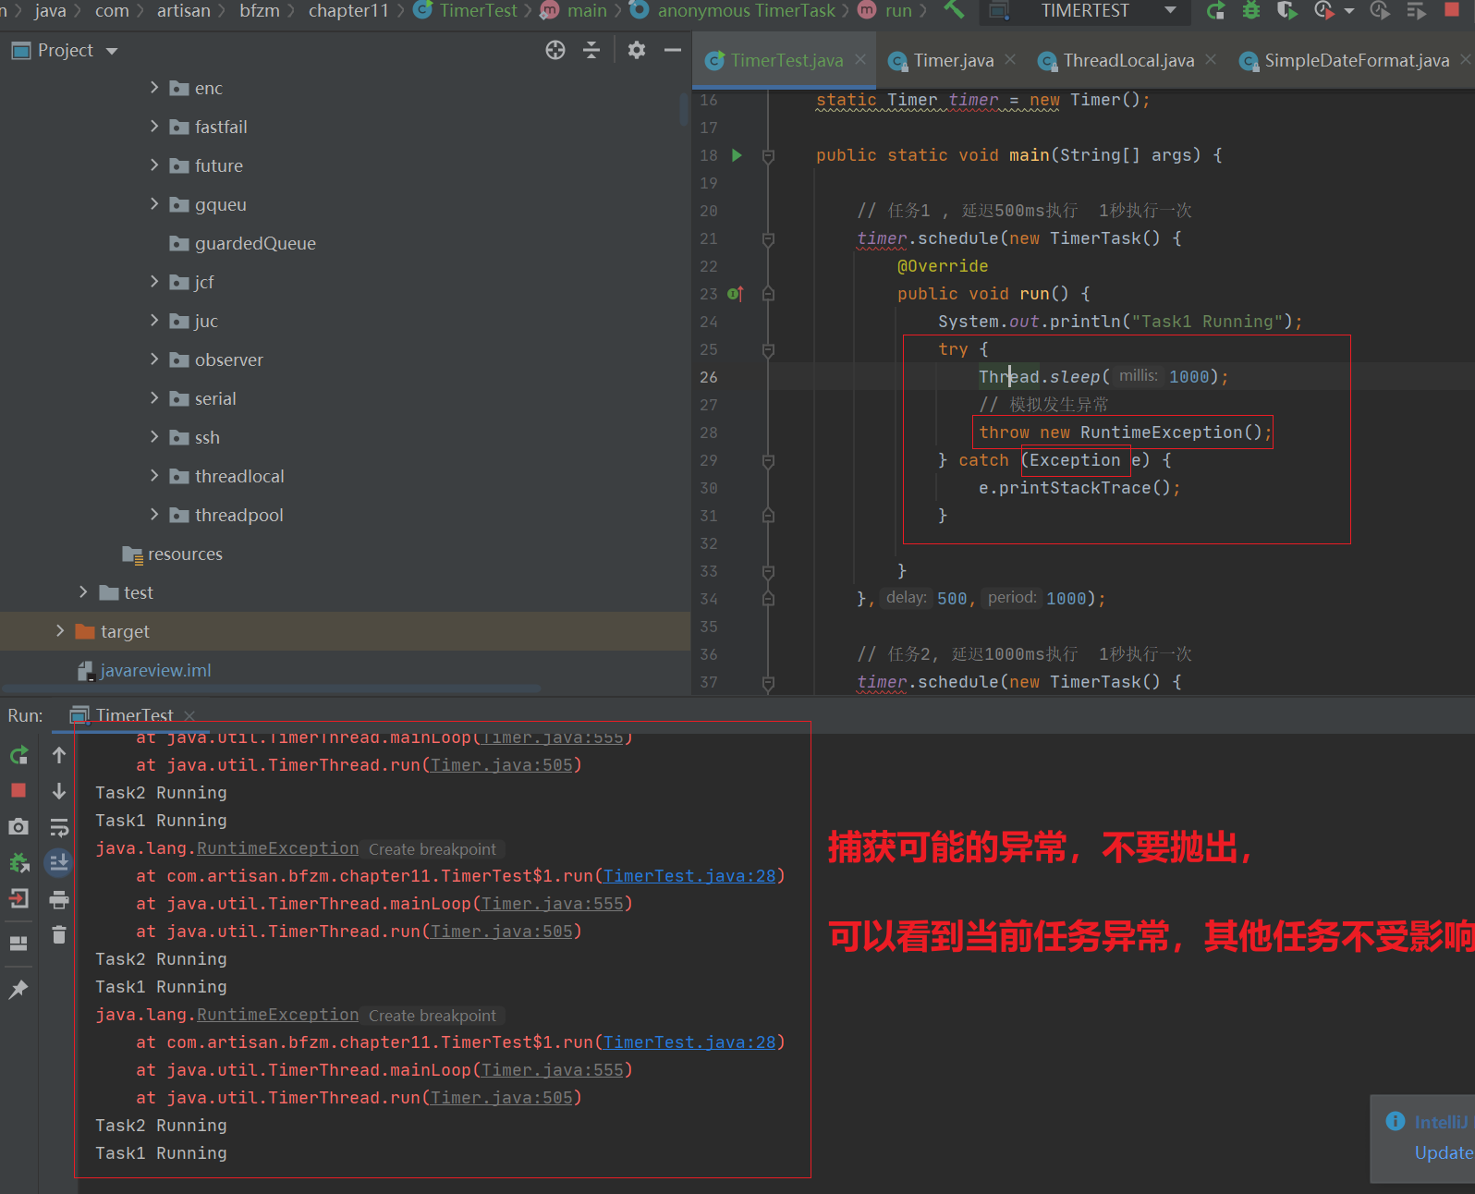This screenshot has height=1194, width=1475.
Task: Expand the fastfail folder
Action: pos(154,126)
